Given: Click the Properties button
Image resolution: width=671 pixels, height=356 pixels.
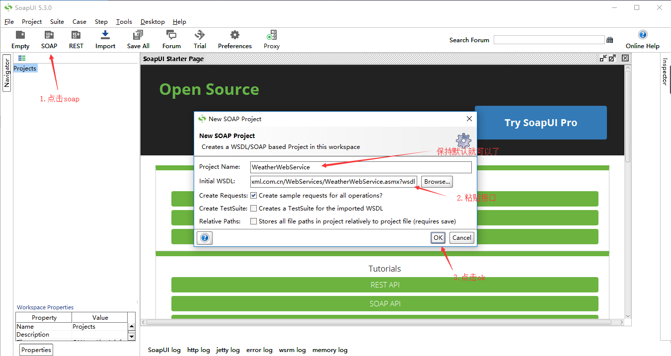Looking at the screenshot, I should (x=36, y=350).
